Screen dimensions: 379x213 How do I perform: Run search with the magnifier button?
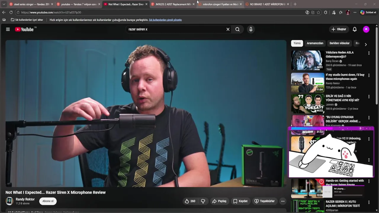pyautogui.click(x=237, y=29)
